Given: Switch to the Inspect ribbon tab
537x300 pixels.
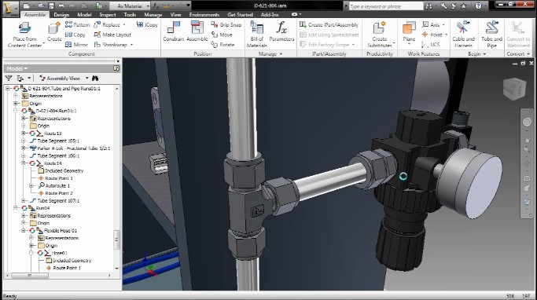Looking at the screenshot, I should [x=108, y=15].
